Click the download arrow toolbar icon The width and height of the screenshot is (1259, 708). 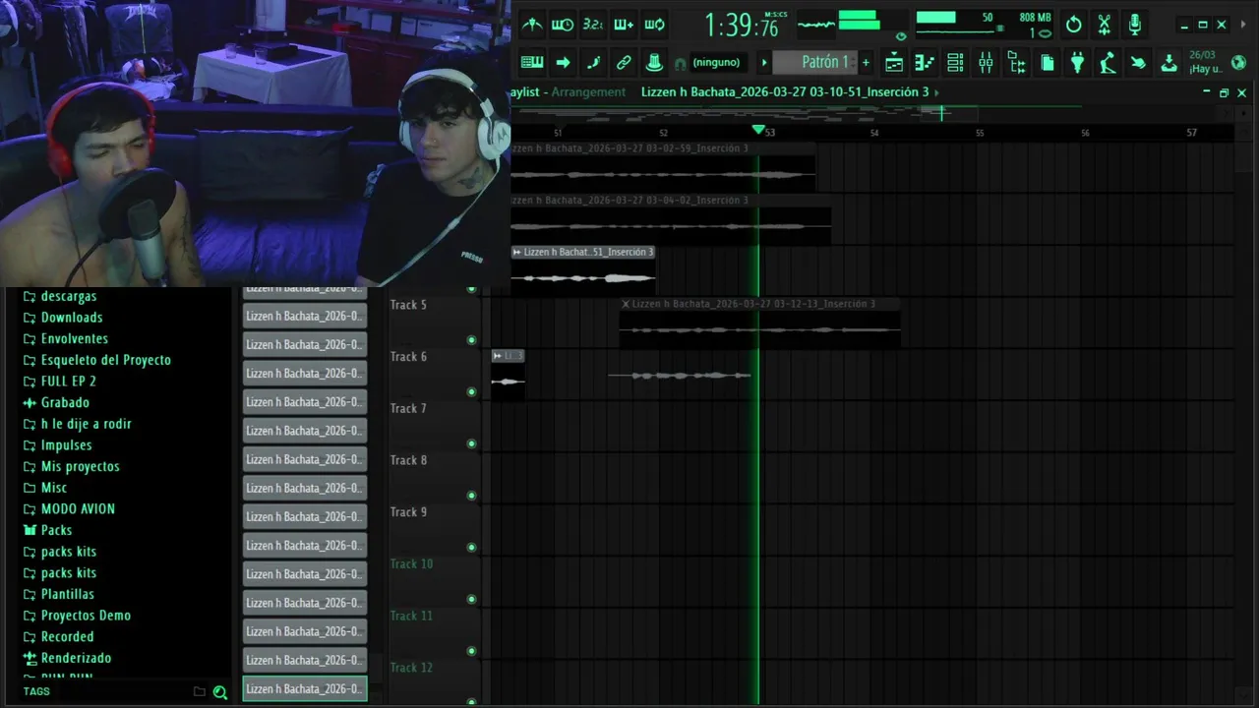point(1169,63)
